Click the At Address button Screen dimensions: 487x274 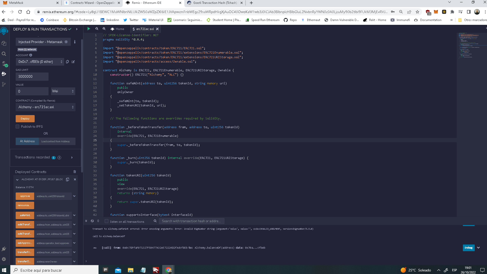point(27,141)
